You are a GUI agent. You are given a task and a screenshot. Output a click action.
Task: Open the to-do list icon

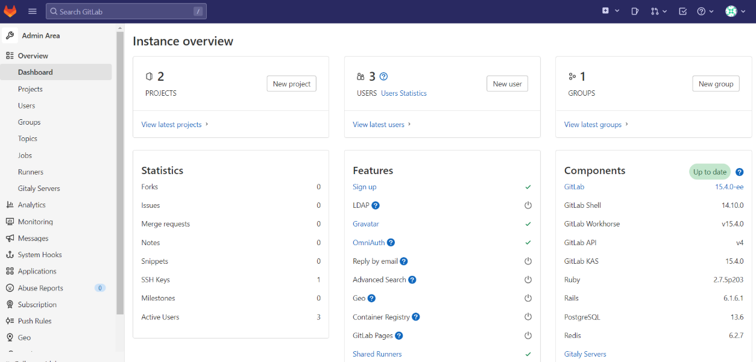[682, 11]
